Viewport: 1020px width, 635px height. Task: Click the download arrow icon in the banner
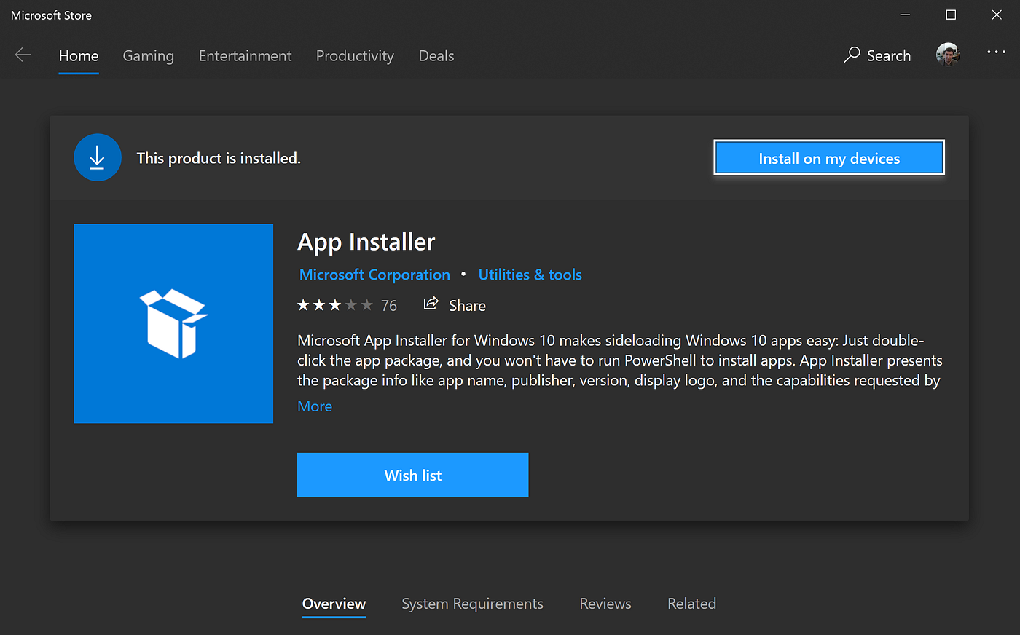click(98, 157)
